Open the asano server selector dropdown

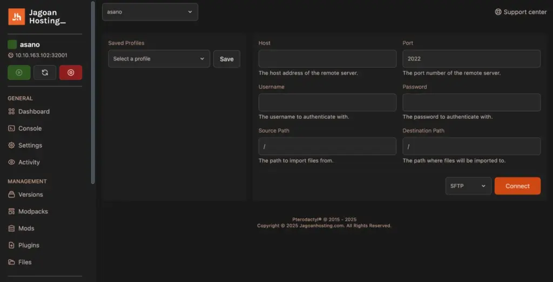pyautogui.click(x=150, y=12)
